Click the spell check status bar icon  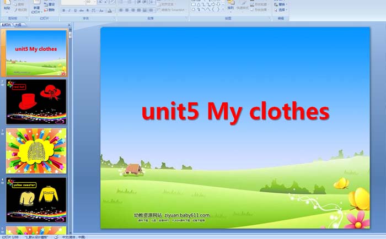[x=56, y=237]
